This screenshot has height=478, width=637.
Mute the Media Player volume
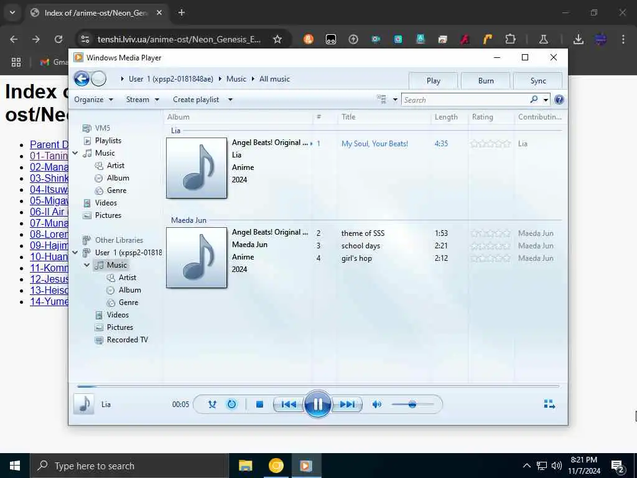[377, 405]
